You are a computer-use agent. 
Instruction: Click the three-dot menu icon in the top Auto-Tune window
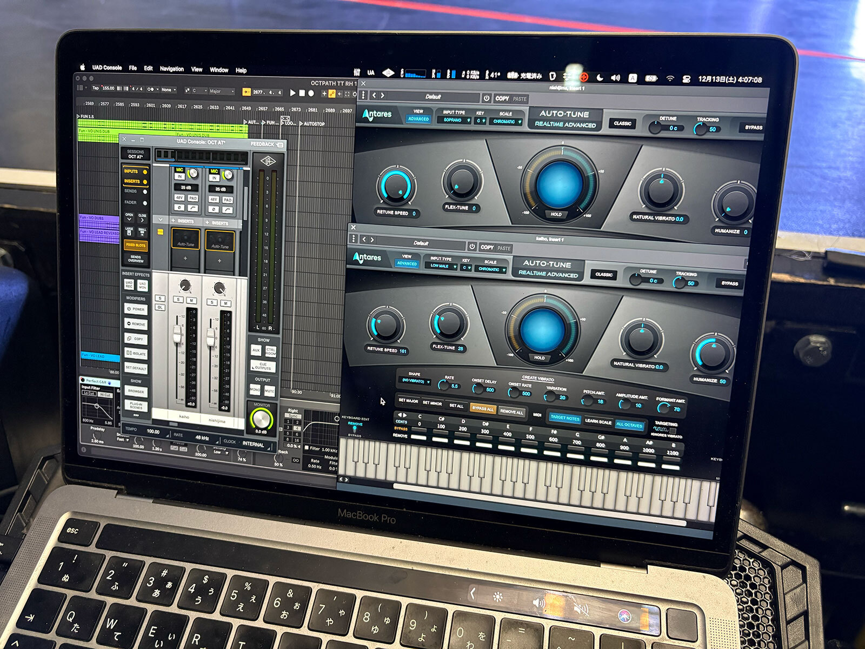click(x=364, y=95)
